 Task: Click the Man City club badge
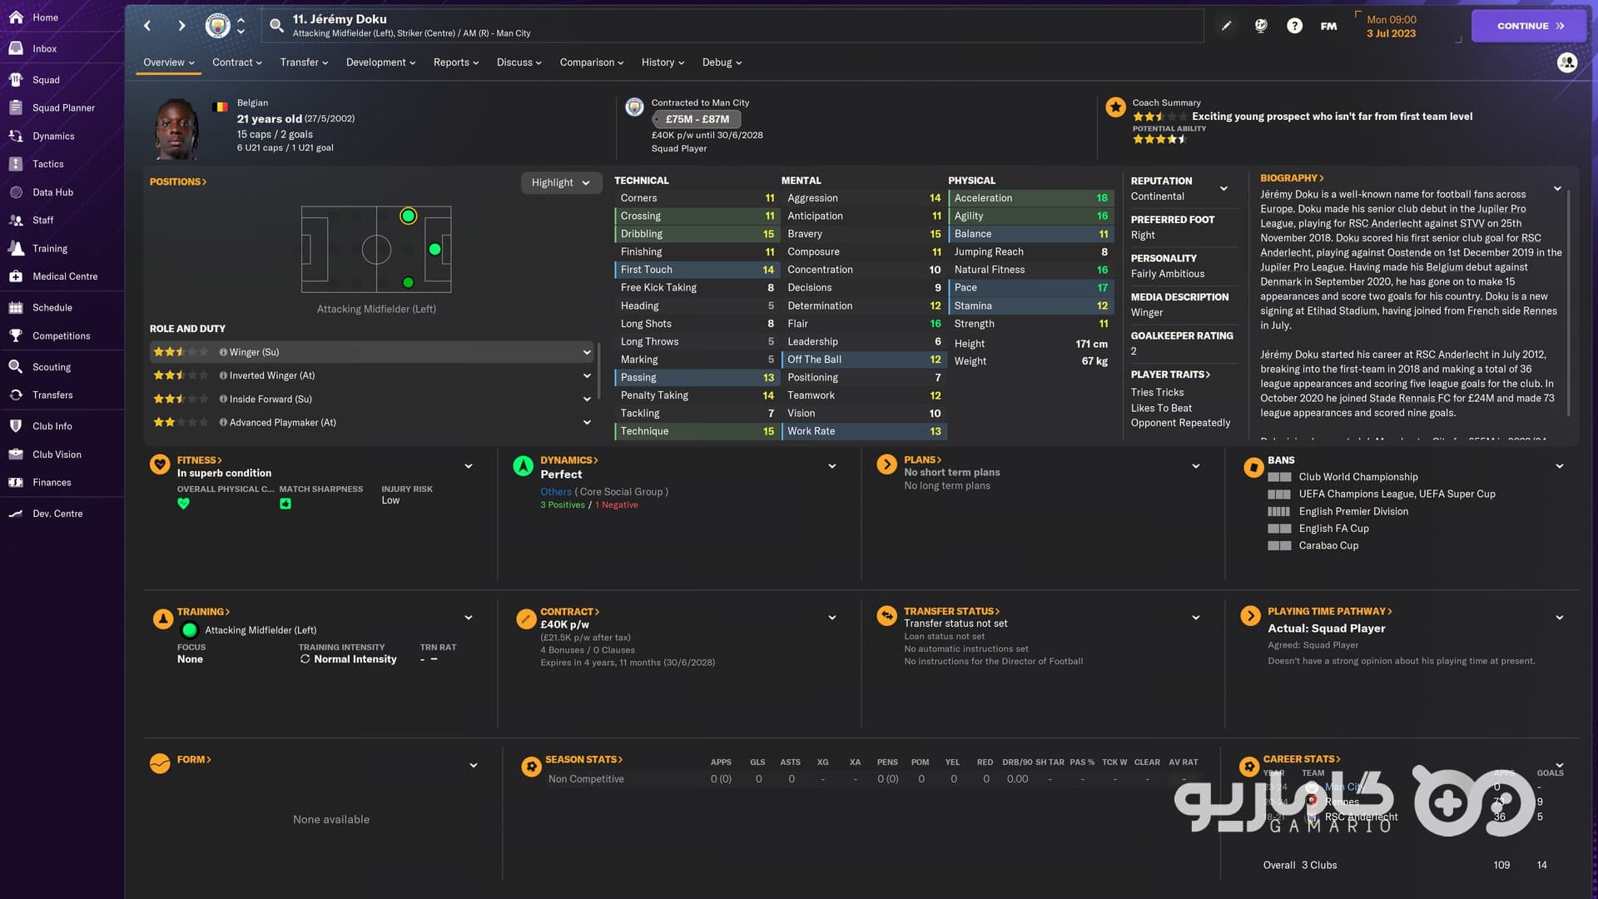217,26
